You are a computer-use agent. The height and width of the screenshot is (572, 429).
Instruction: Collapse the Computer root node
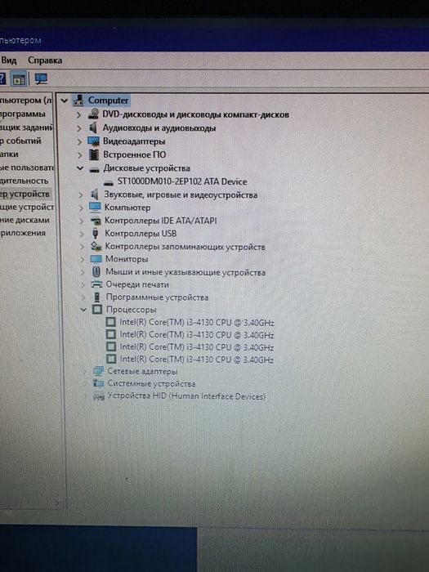tap(65, 101)
